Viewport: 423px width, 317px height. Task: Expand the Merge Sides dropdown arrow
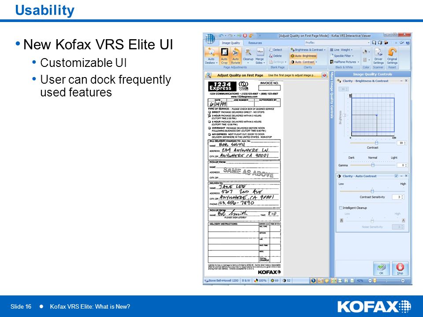pos(264,63)
